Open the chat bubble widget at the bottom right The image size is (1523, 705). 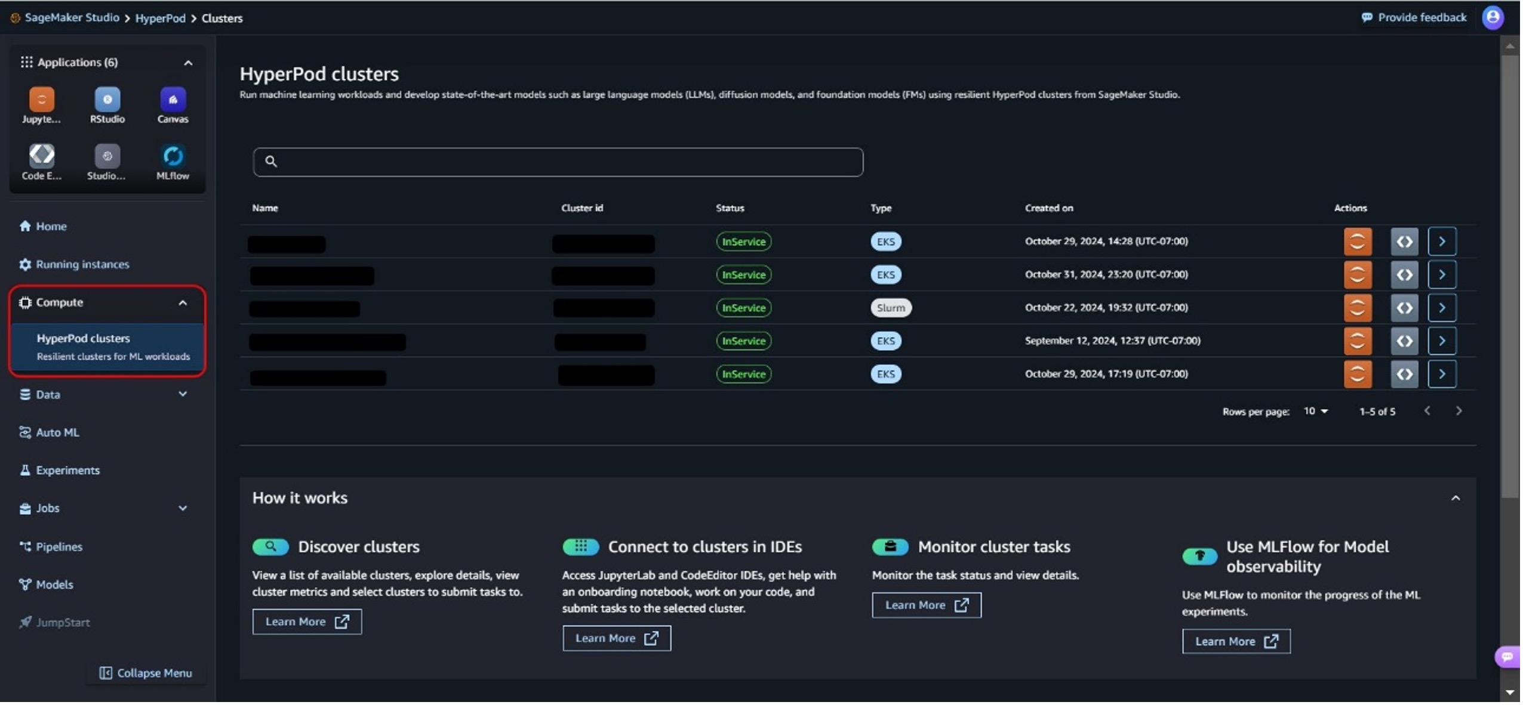click(1508, 658)
